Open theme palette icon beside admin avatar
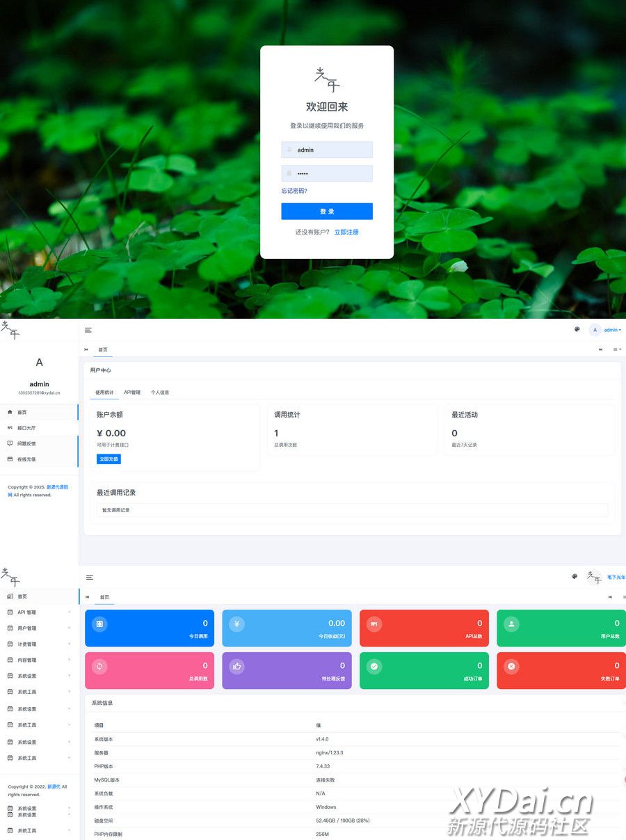Image resolution: width=626 pixels, height=840 pixels. click(577, 330)
